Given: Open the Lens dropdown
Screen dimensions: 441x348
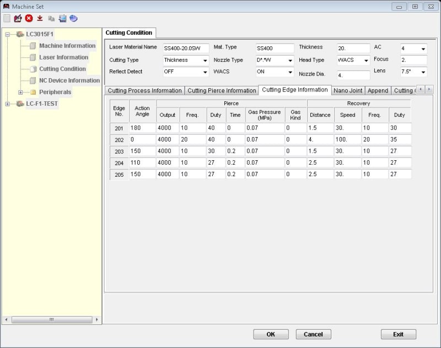Looking at the screenshot, I should point(423,72).
